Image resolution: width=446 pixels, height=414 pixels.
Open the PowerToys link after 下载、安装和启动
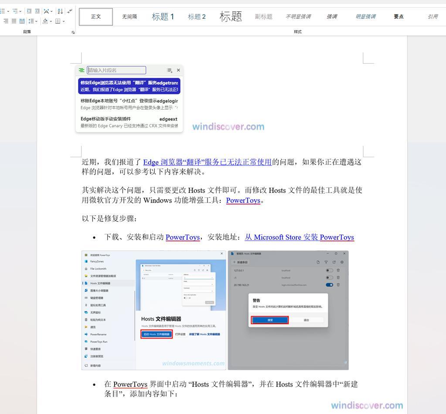coord(183,237)
